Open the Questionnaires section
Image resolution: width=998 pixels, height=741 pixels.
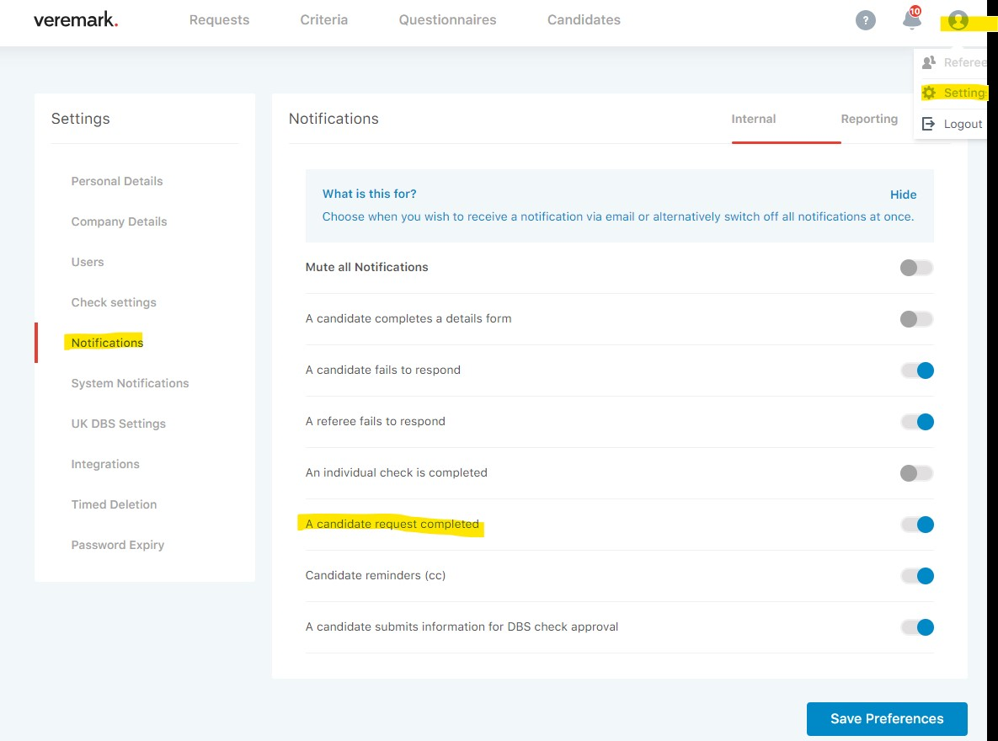447,19
